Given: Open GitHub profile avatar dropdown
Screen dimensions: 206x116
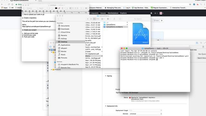Looking at the screenshot, I should pyautogui.click(x=162, y=13).
